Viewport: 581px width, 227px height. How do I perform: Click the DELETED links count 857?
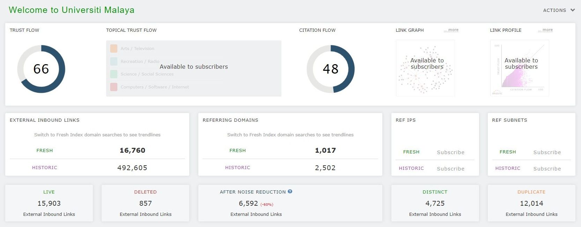pyautogui.click(x=146, y=203)
